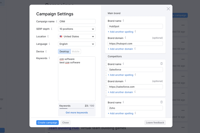Switch device to Mobile
200x133 pixels.
76,52
